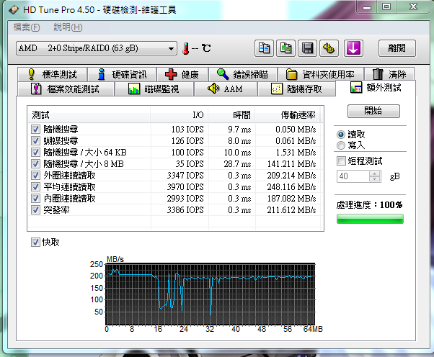Open the 隨機存取 random access tab
434x357 pixels.
(296, 89)
